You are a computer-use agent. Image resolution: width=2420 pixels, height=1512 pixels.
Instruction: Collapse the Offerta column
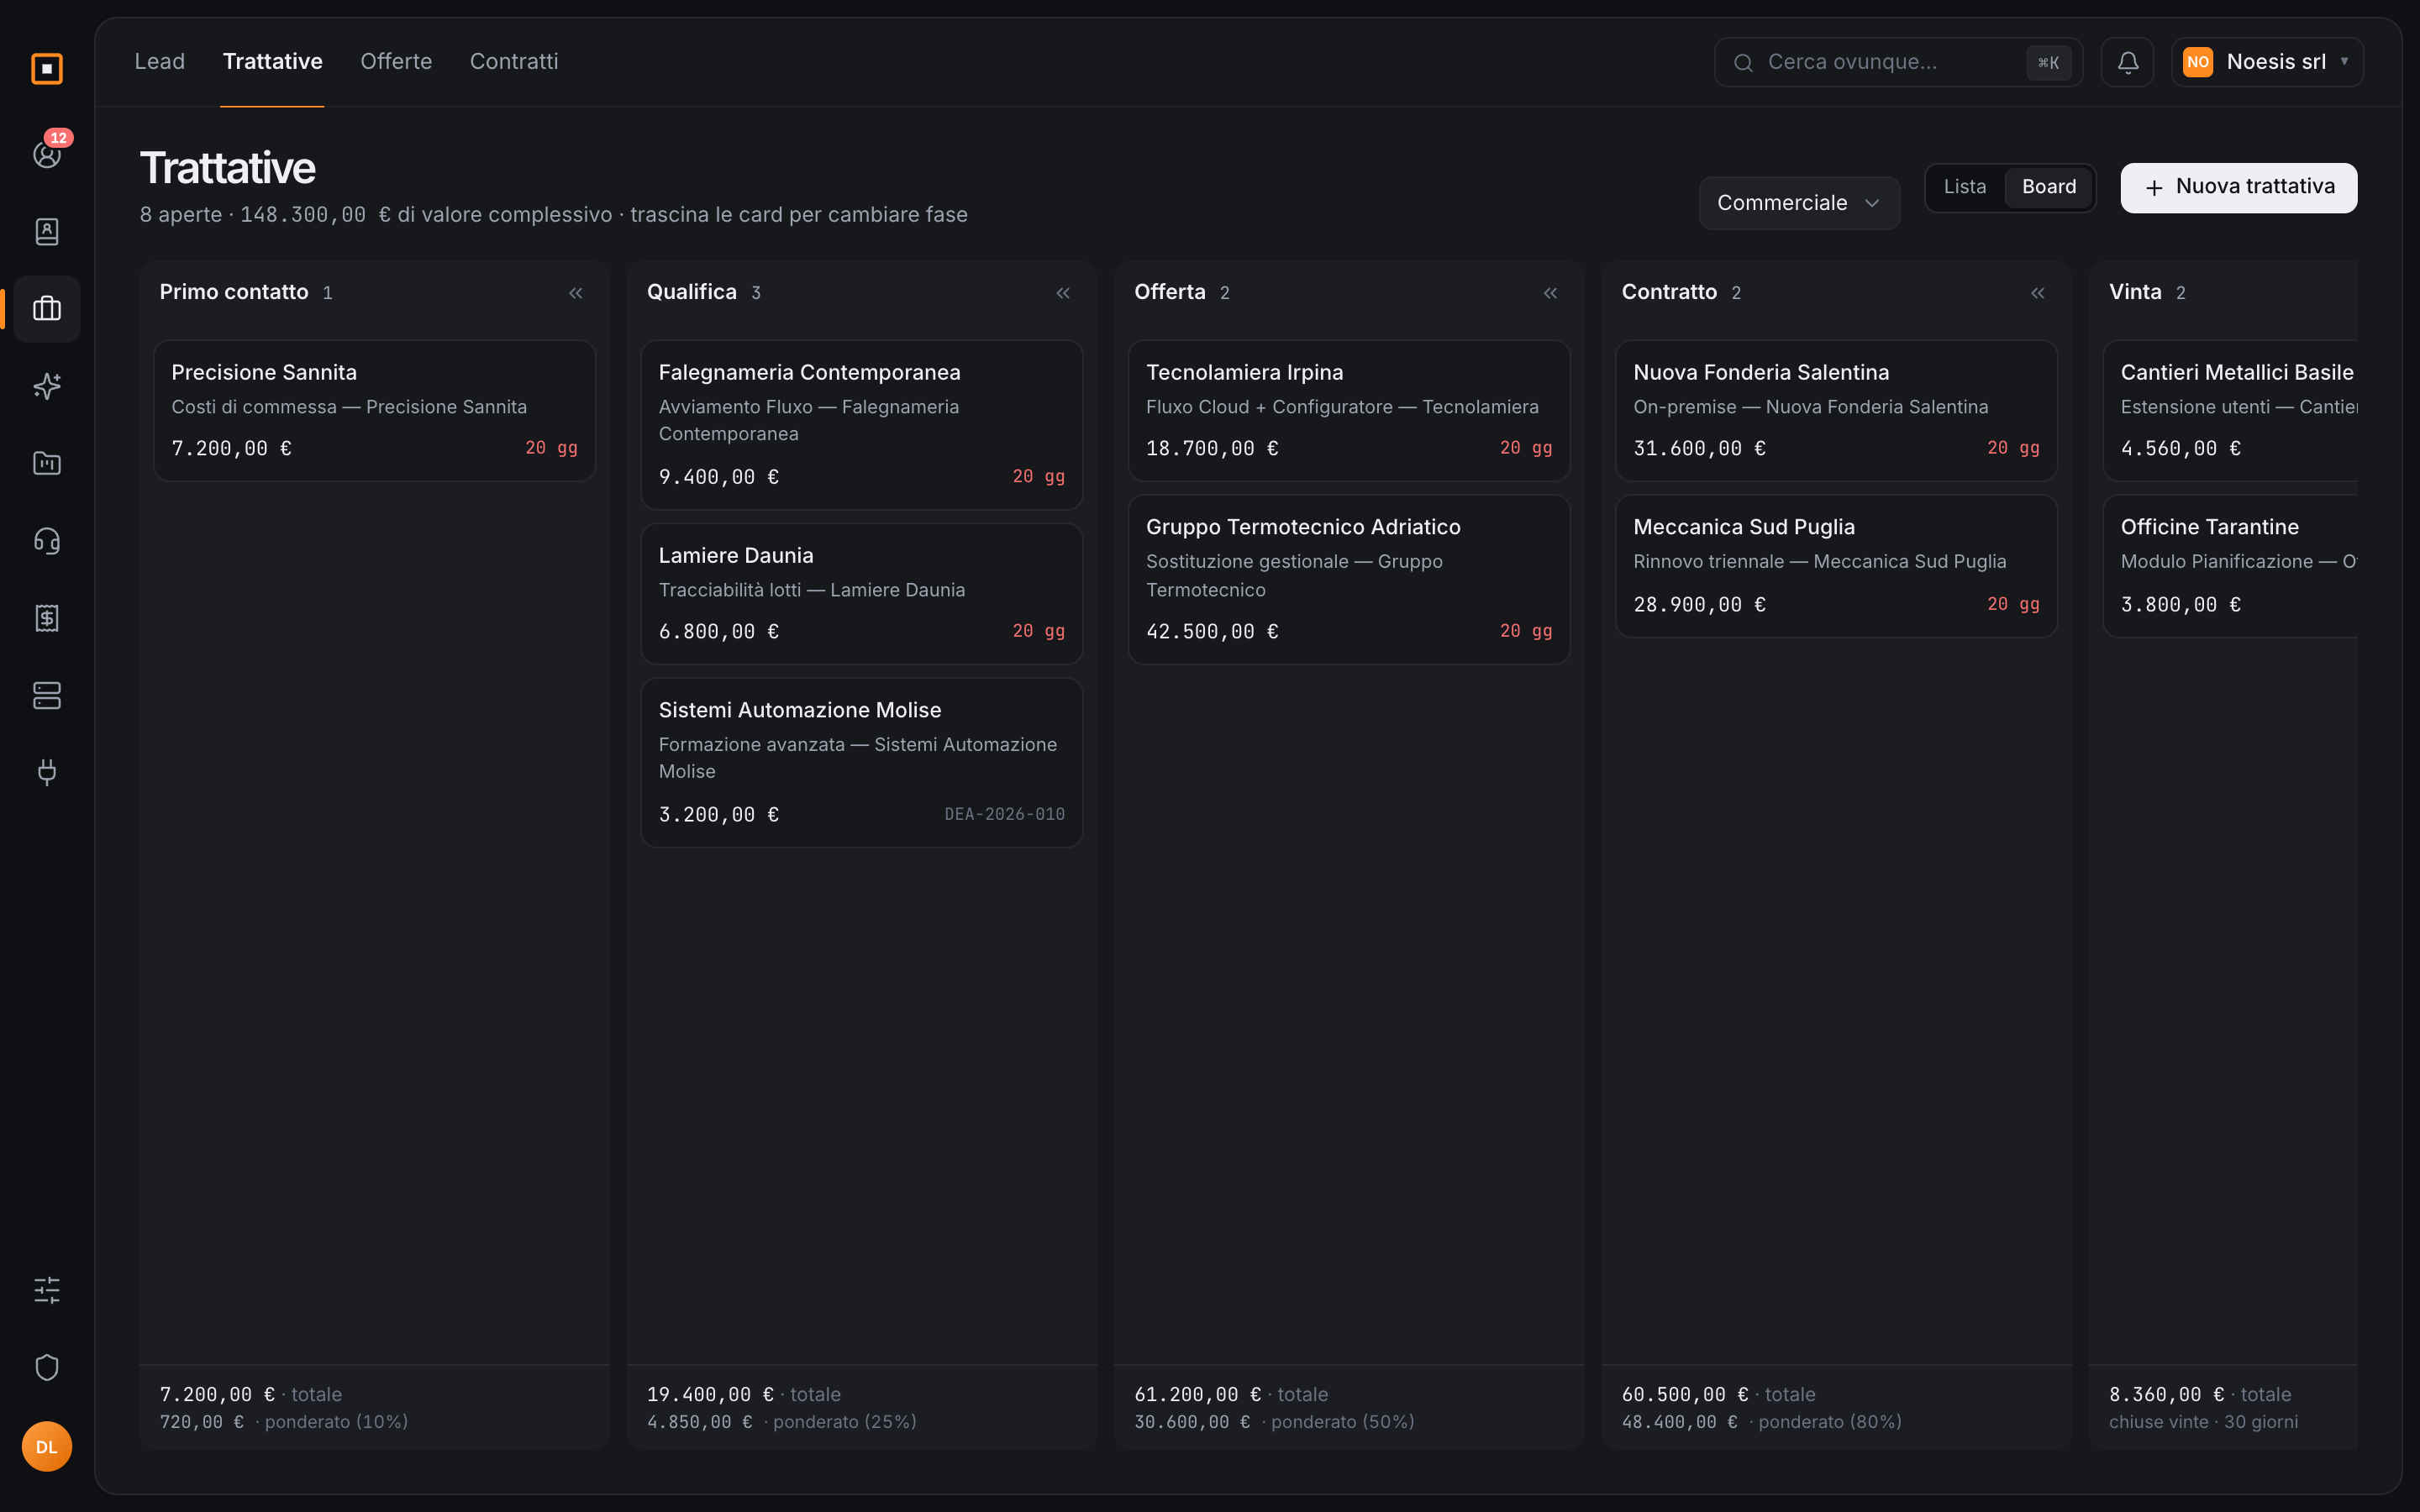pos(1550,293)
